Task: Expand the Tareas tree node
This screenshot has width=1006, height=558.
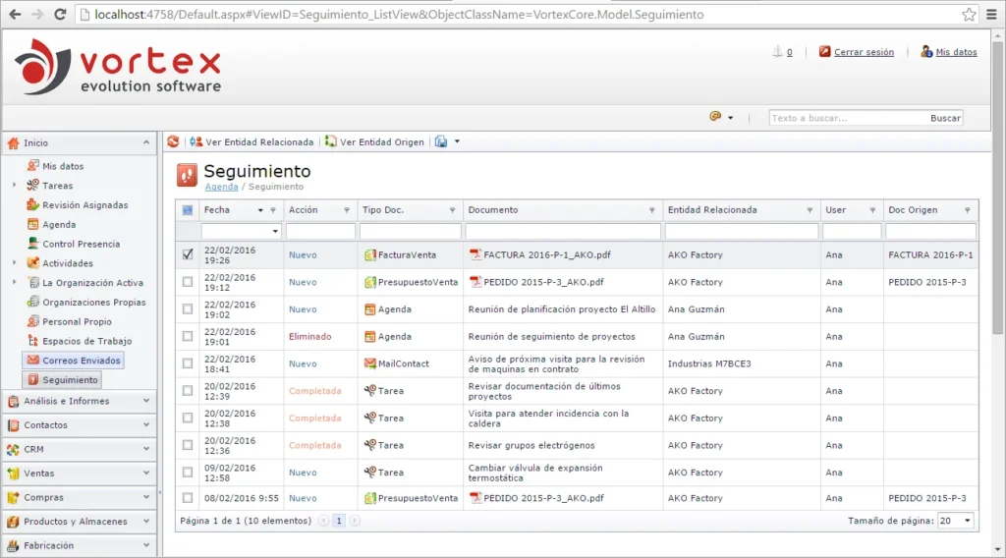Action: pyautogui.click(x=14, y=186)
